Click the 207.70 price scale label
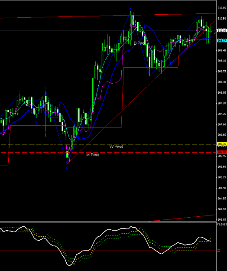 222,103
